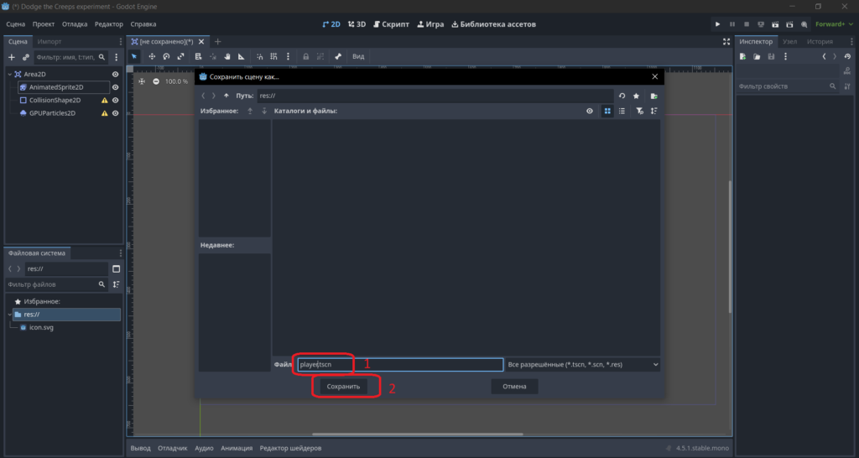The width and height of the screenshot is (859, 458).
Task: Collapse the Area2D tree node
Action: (10, 74)
